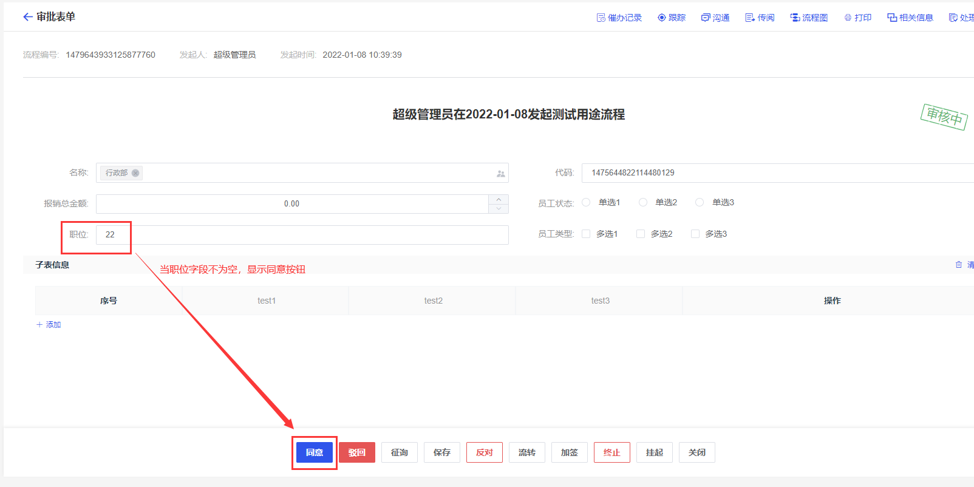
Task: Select the 单选1 radio button
Action: tap(586, 202)
